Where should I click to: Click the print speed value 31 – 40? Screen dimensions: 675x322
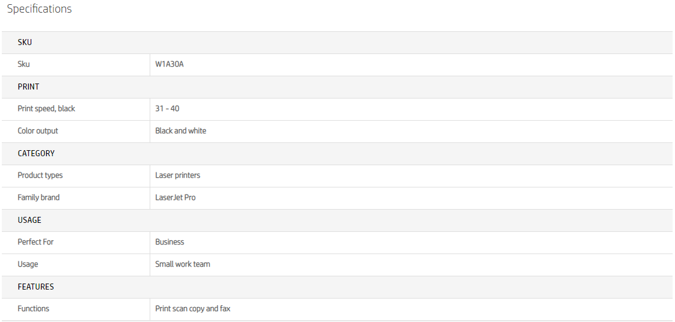167,109
